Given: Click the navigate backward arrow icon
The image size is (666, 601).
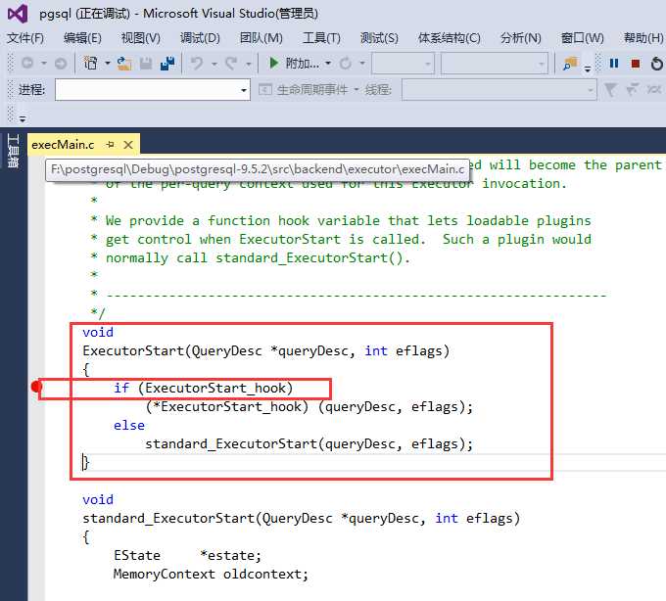Looking at the screenshot, I should coord(27,64).
